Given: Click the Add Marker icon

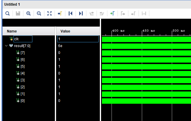Looking at the screenshot, I should click(x=112, y=13).
